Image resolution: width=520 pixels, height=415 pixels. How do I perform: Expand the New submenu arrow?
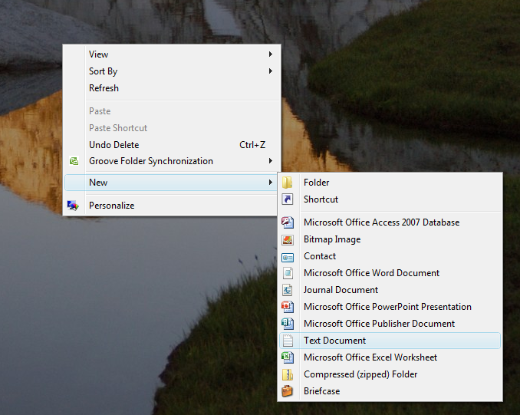coord(271,183)
